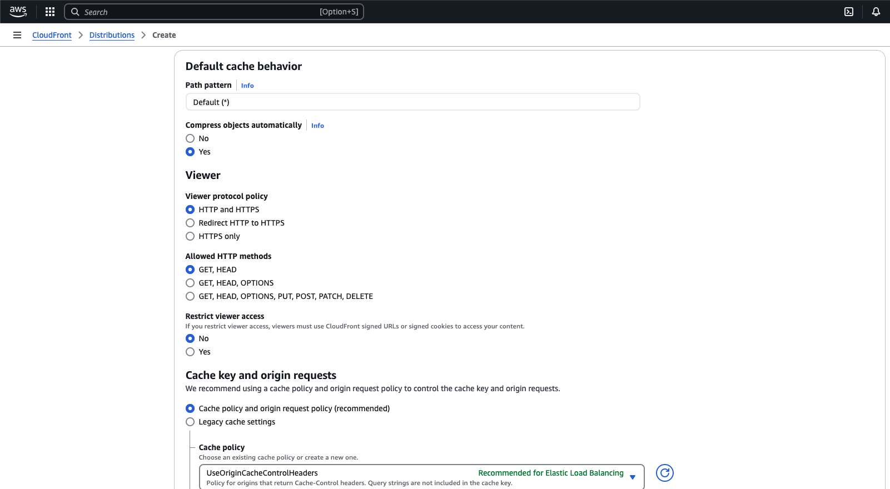
Task: Refresh the cache policy list
Action: [664, 473]
